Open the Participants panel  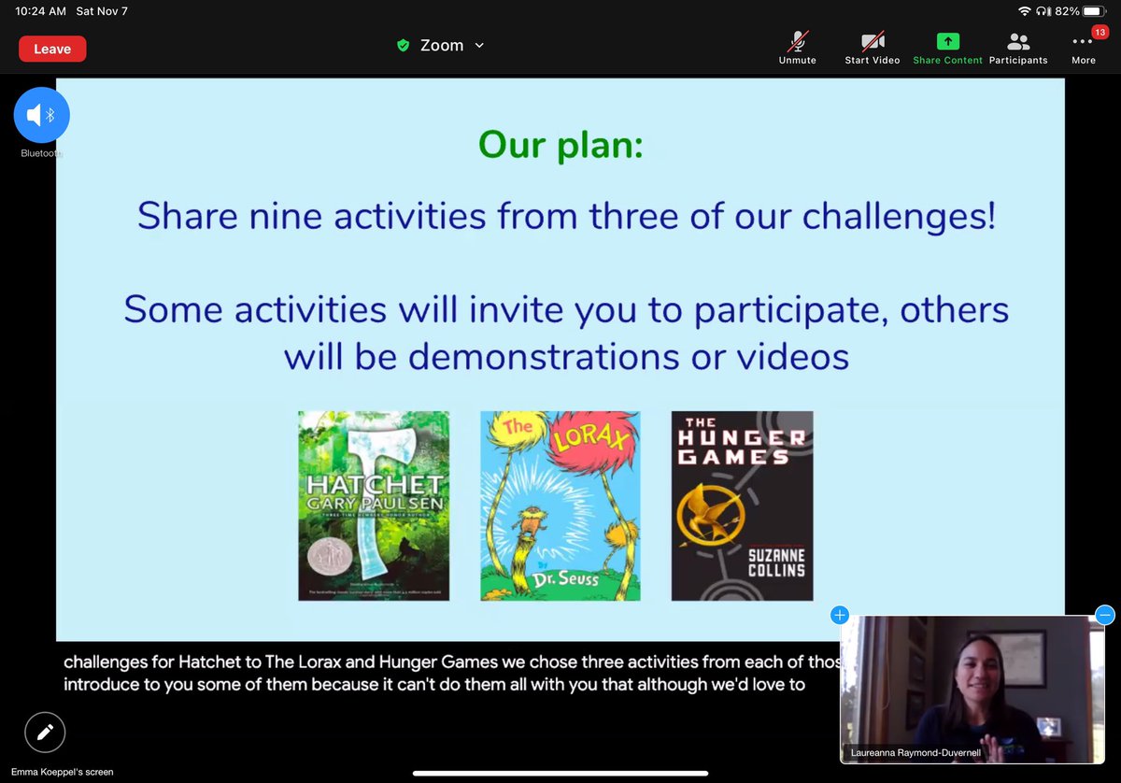1018,48
